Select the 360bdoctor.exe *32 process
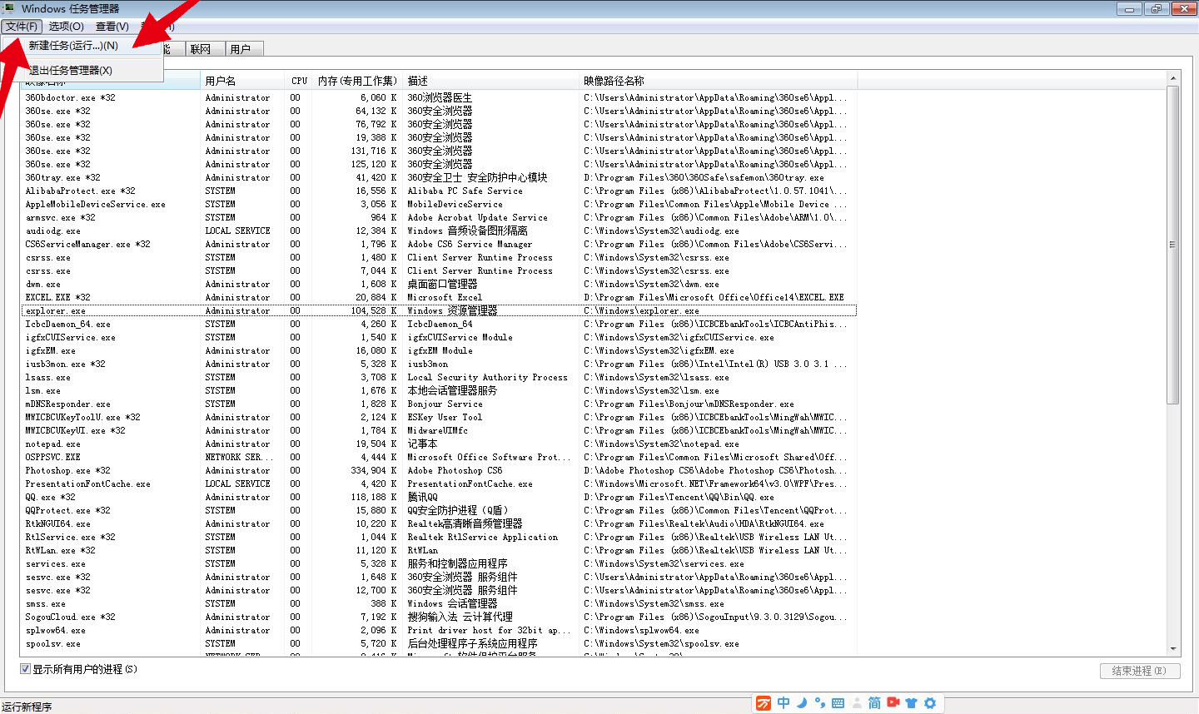 point(70,97)
